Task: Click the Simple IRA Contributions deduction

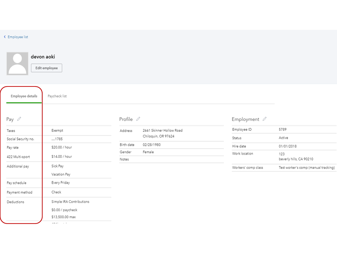Action: coord(71,202)
